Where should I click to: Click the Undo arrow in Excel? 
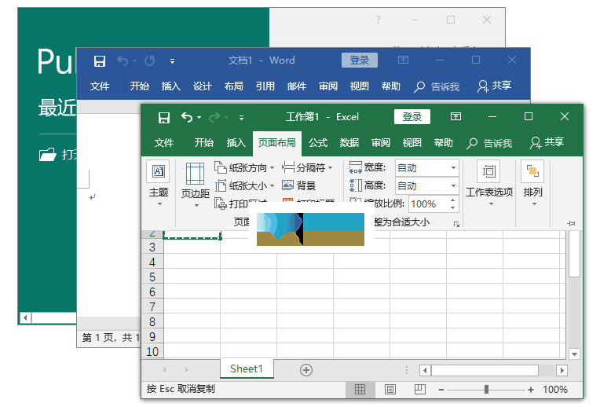tap(187, 117)
